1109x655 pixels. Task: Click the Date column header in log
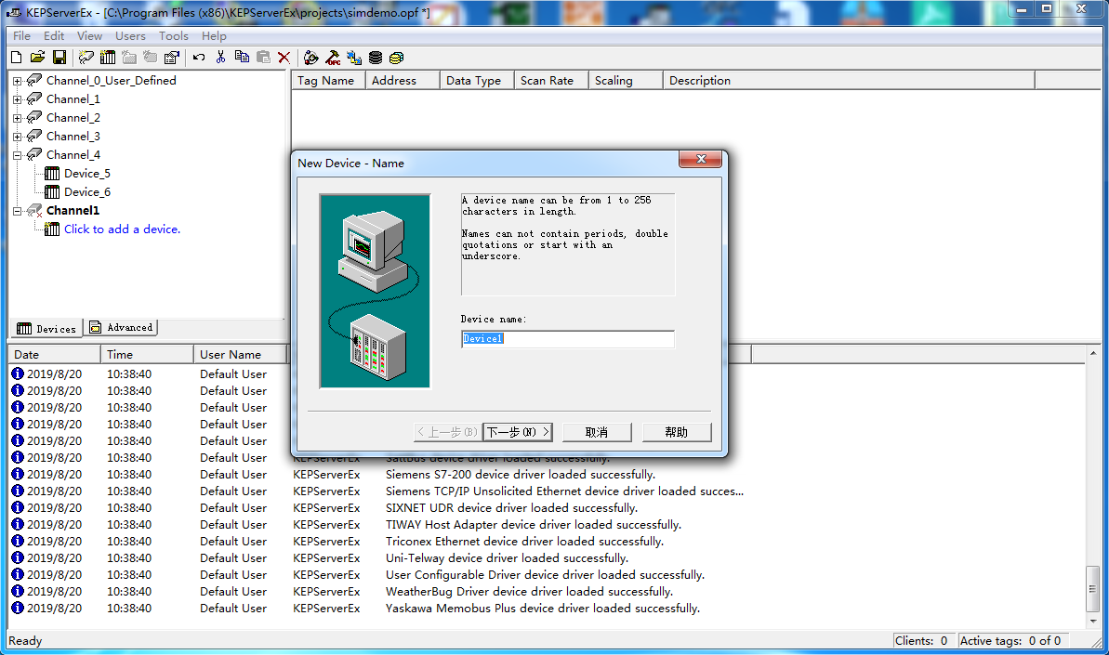click(x=55, y=355)
